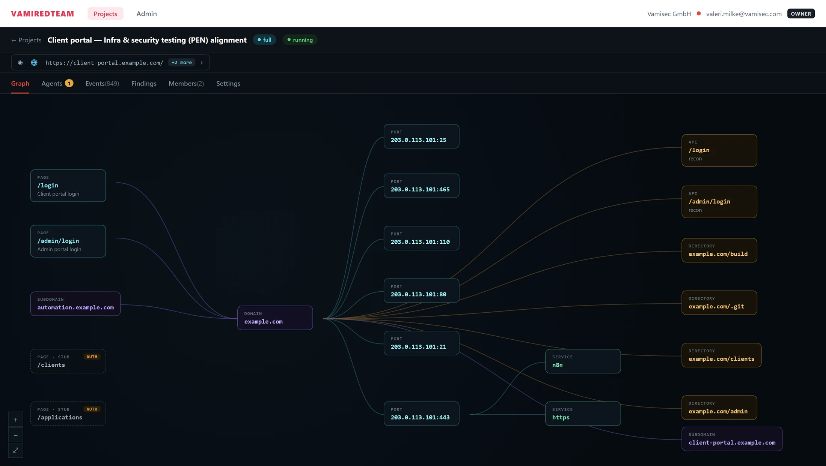This screenshot has height=466, width=826.
Task: Show the +2 more targets
Action: (x=182, y=63)
